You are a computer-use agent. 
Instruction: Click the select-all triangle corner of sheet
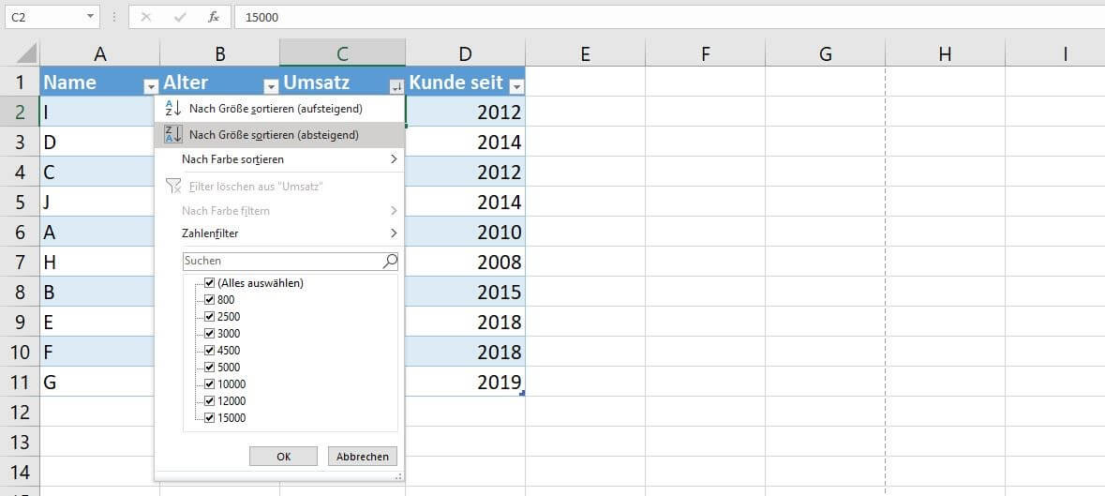tap(26, 53)
